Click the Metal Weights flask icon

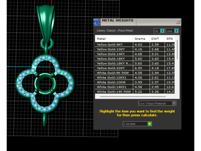[x=97, y=22]
